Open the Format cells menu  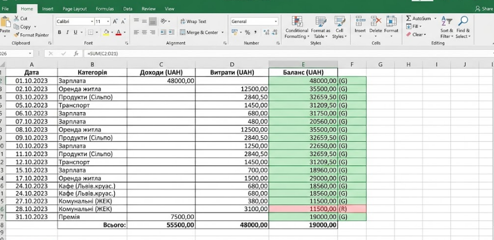pos(391,27)
